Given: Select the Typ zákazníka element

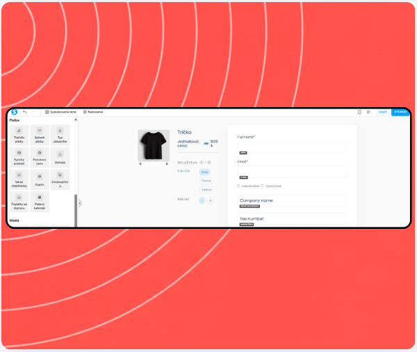Looking at the screenshot, I should (x=60, y=135).
